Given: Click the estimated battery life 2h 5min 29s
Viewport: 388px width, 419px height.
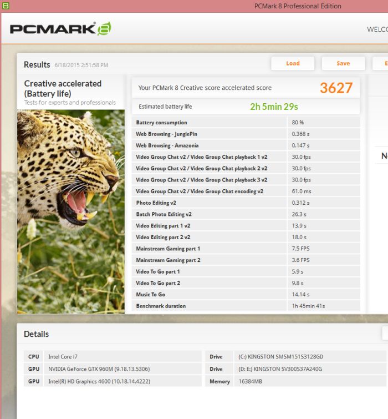Looking at the screenshot, I should click(x=274, y=107).
